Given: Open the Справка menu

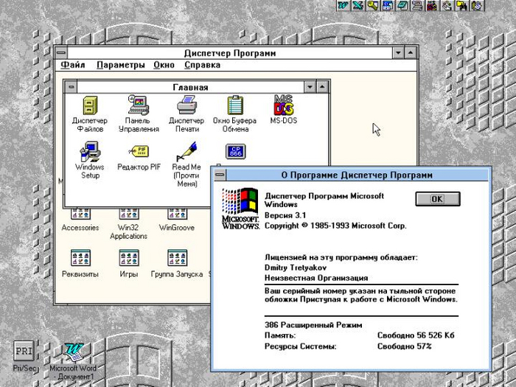Looking at the screenshot, I should pos(202,65).
